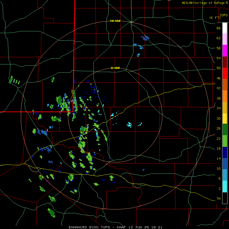Select the 62 scale label
The image size is (229, 229).
[x=219, y=38]
